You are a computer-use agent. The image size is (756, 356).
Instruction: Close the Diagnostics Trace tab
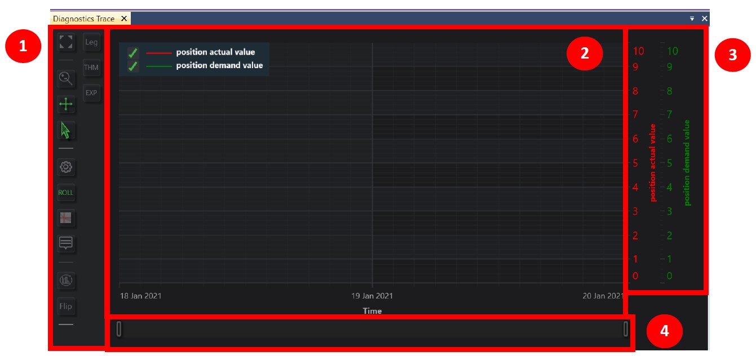click(124, 19)
